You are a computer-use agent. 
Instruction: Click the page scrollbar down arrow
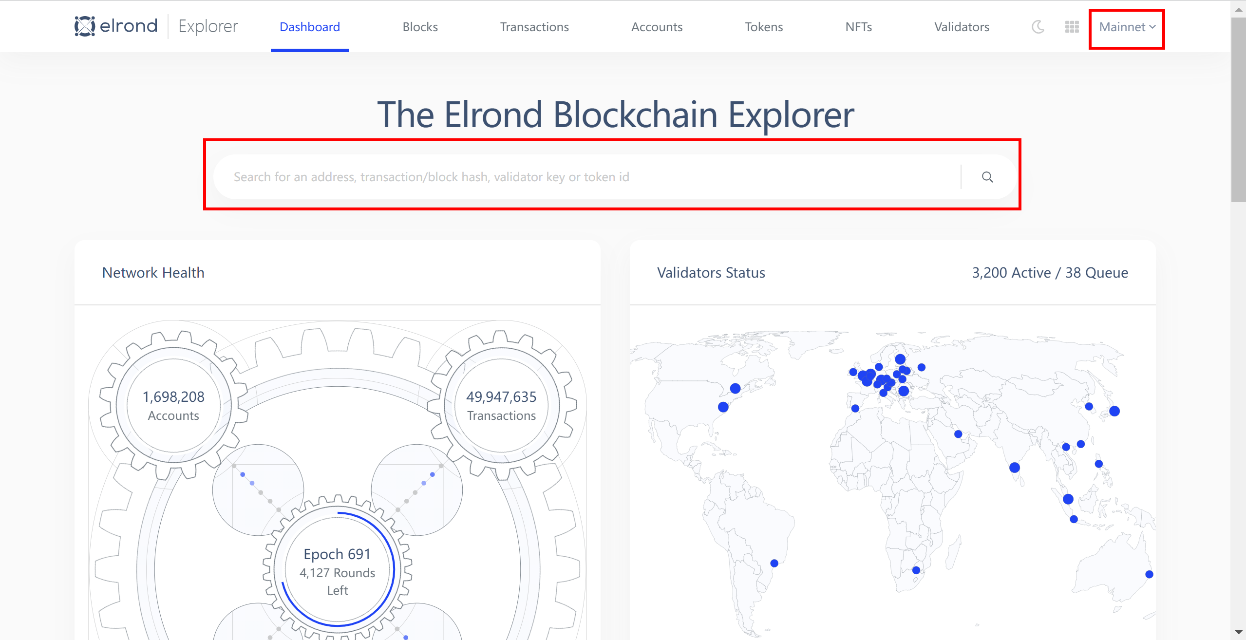[x=1238, y=632]
